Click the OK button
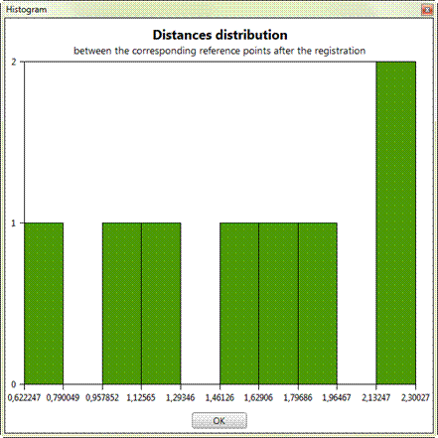The image size is (438, 438). [219, 420]
